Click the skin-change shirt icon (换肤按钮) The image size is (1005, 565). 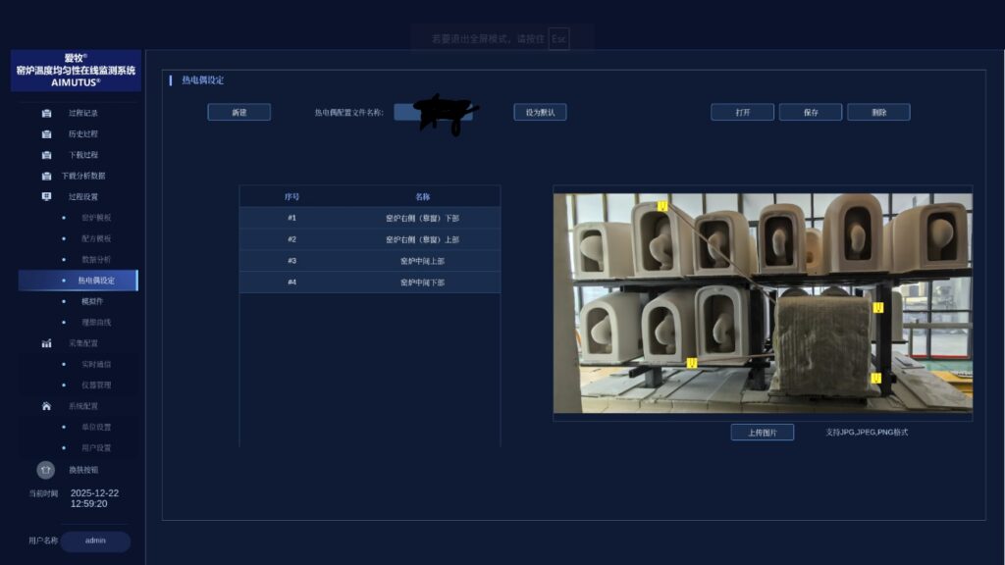pyautogui.click(x=45, y=470)
